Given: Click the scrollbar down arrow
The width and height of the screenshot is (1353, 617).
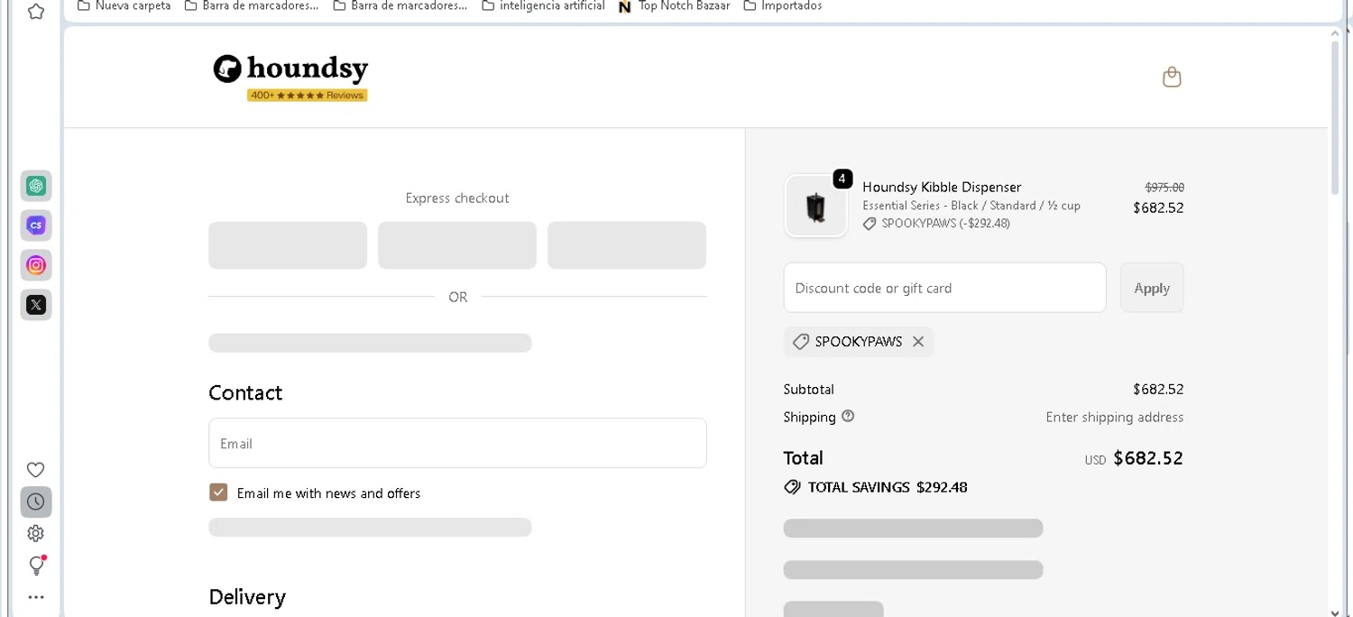Looking at the screenshot, I should [1336, 612].
